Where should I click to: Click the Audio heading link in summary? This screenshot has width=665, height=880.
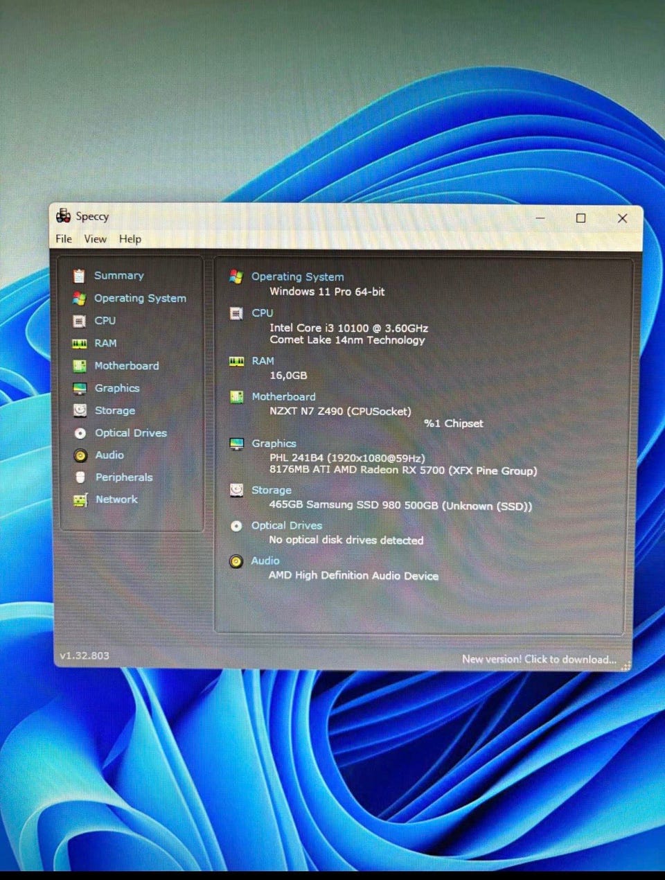coord(265,561)
